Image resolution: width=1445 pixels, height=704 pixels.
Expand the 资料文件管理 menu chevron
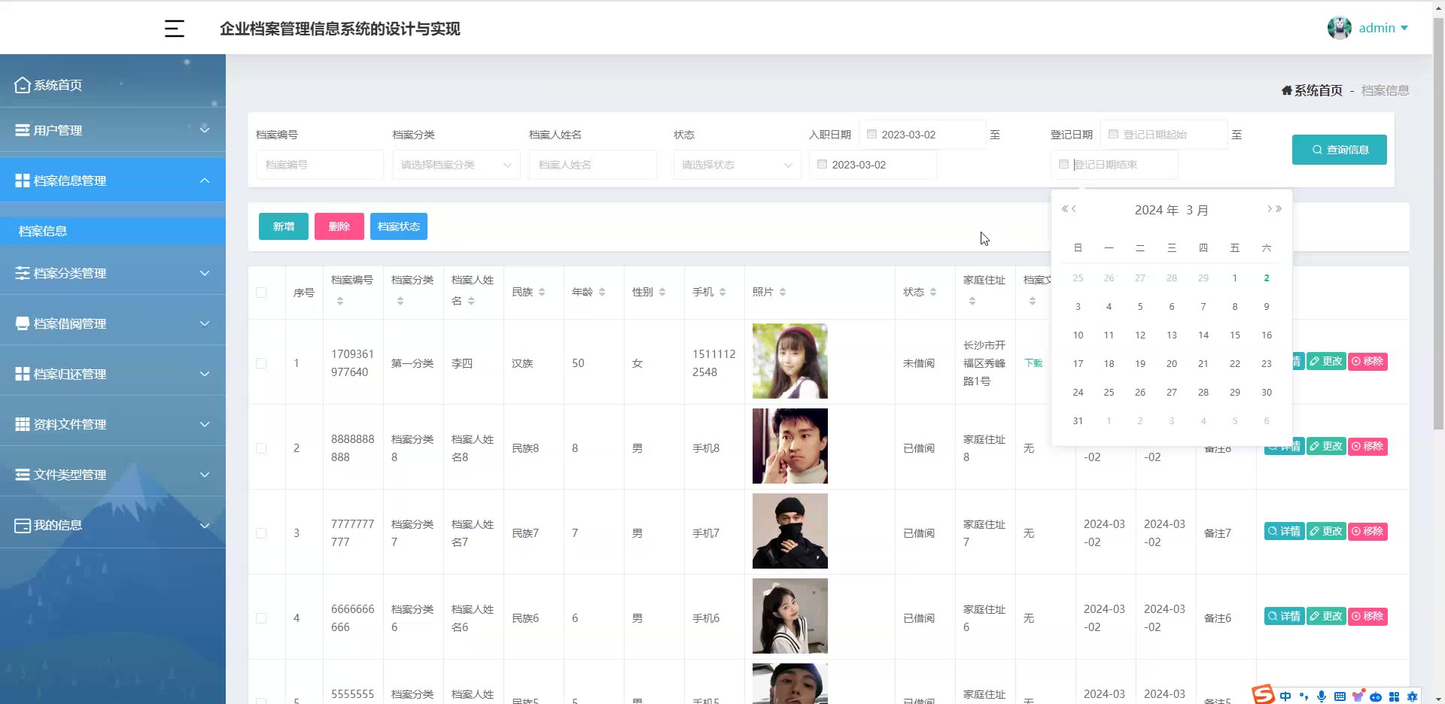pos(205,424)
